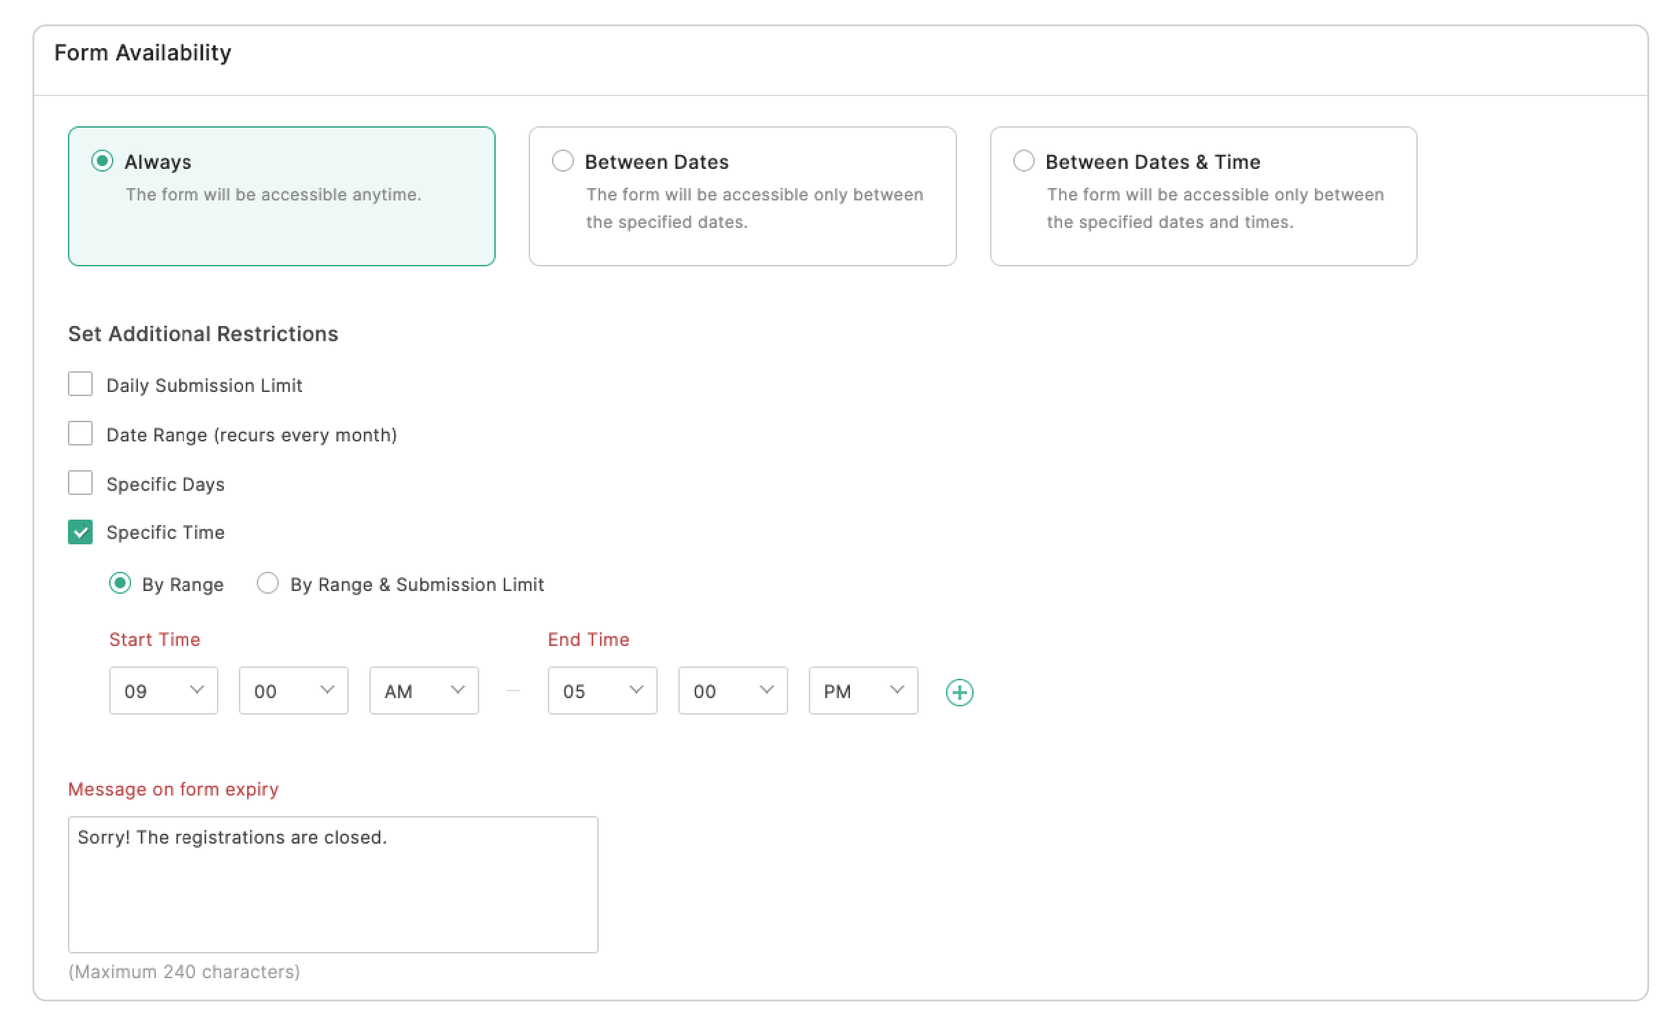Choose the Between Dates radio option
Viewport: 1678px width, 1031px height.
562,161
